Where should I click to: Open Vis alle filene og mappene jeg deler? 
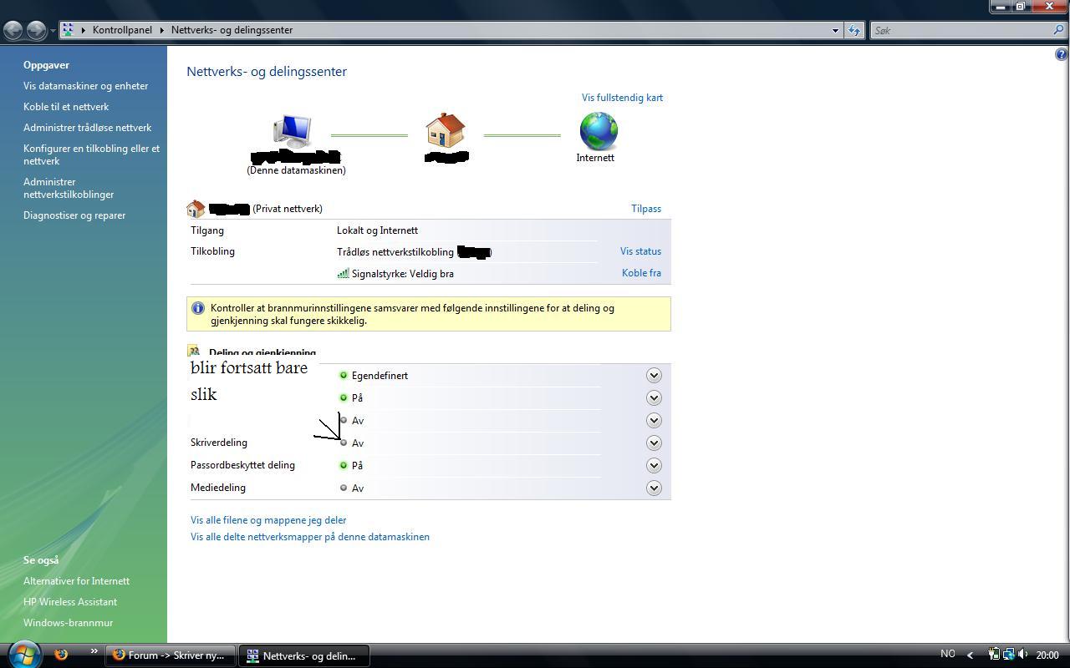point(268,520)
